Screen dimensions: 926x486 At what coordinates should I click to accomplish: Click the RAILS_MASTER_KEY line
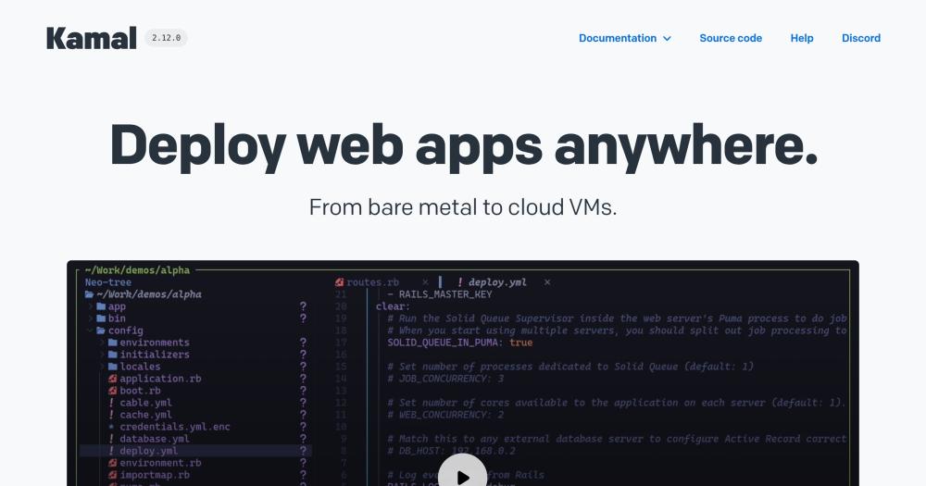(x=440, y=294)
